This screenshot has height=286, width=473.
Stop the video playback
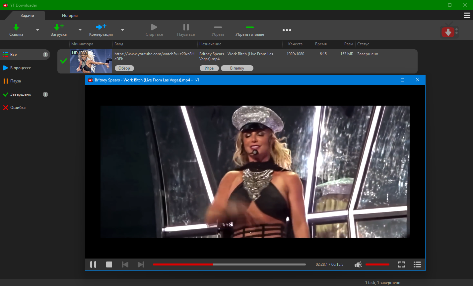[109, 264]
